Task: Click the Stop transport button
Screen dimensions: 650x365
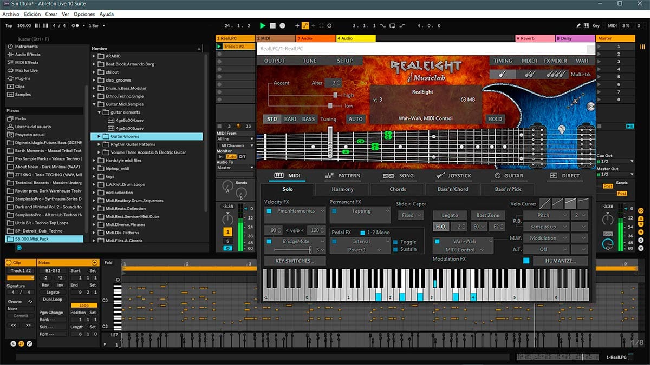Action: [273, 25]
